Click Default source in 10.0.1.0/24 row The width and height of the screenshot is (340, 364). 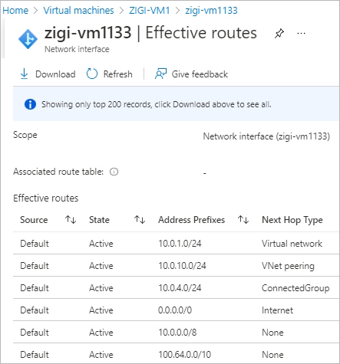pyautogui.click(x=35, y=244)
